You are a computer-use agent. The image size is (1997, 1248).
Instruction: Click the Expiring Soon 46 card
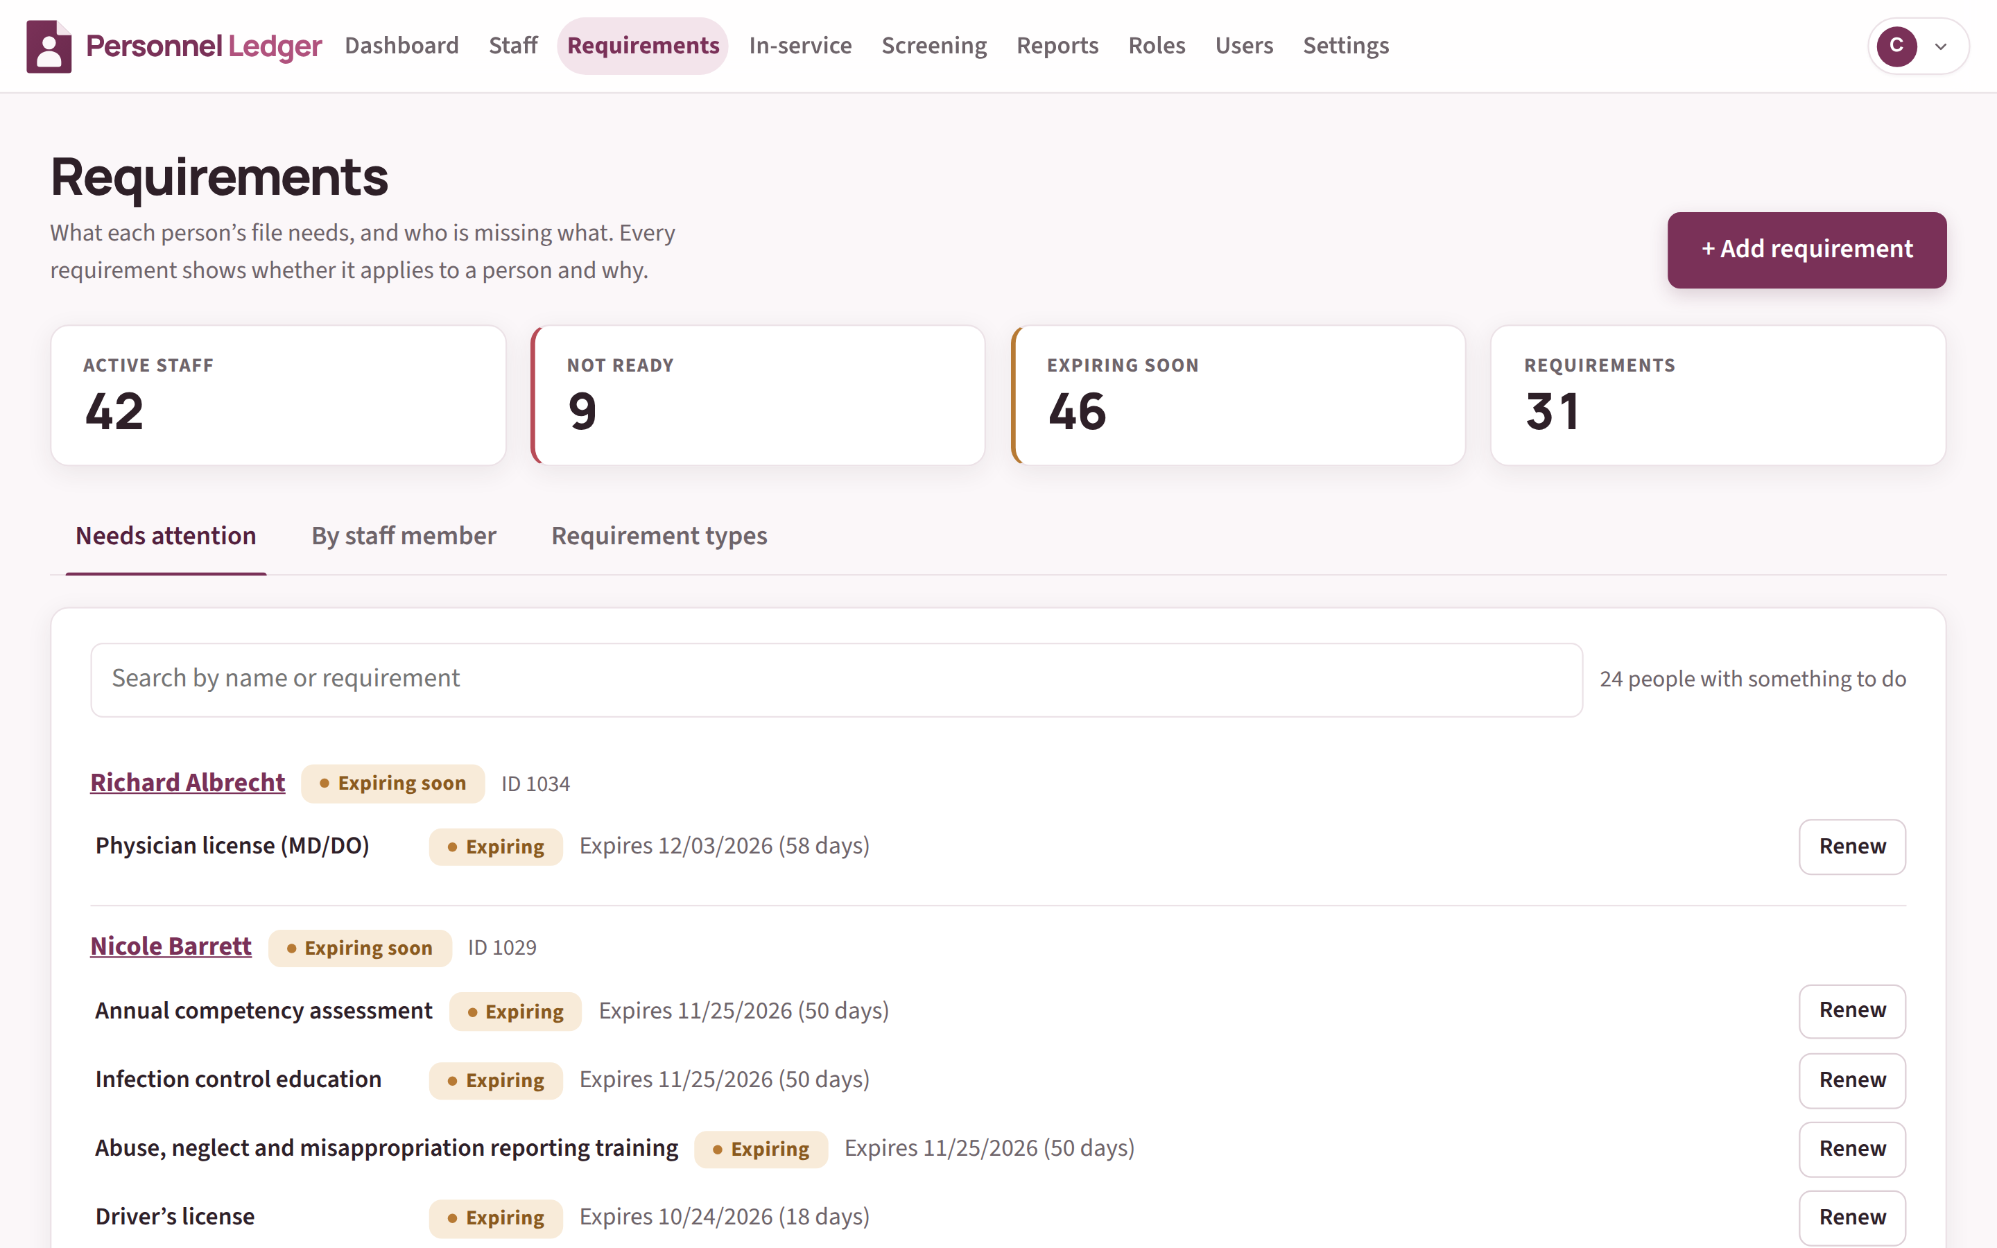[1238, 395]
